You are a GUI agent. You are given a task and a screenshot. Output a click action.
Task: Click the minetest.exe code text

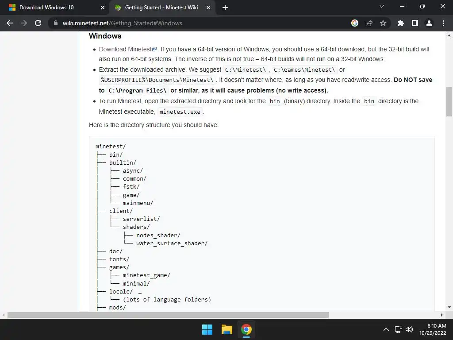coord(180,112)
